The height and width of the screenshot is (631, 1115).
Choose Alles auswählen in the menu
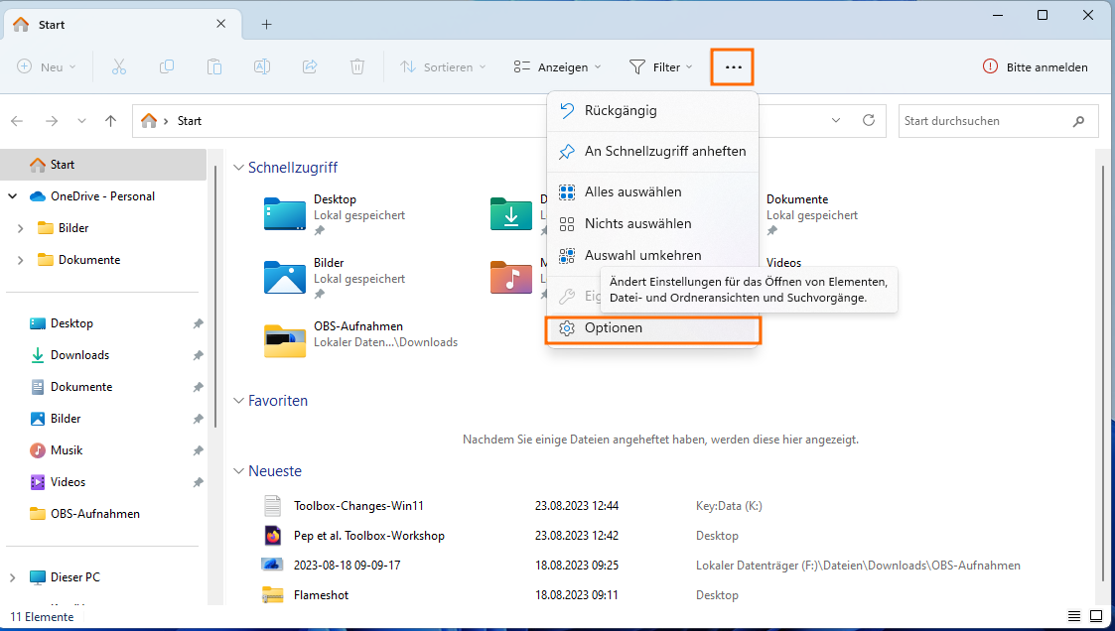(652, 191)
